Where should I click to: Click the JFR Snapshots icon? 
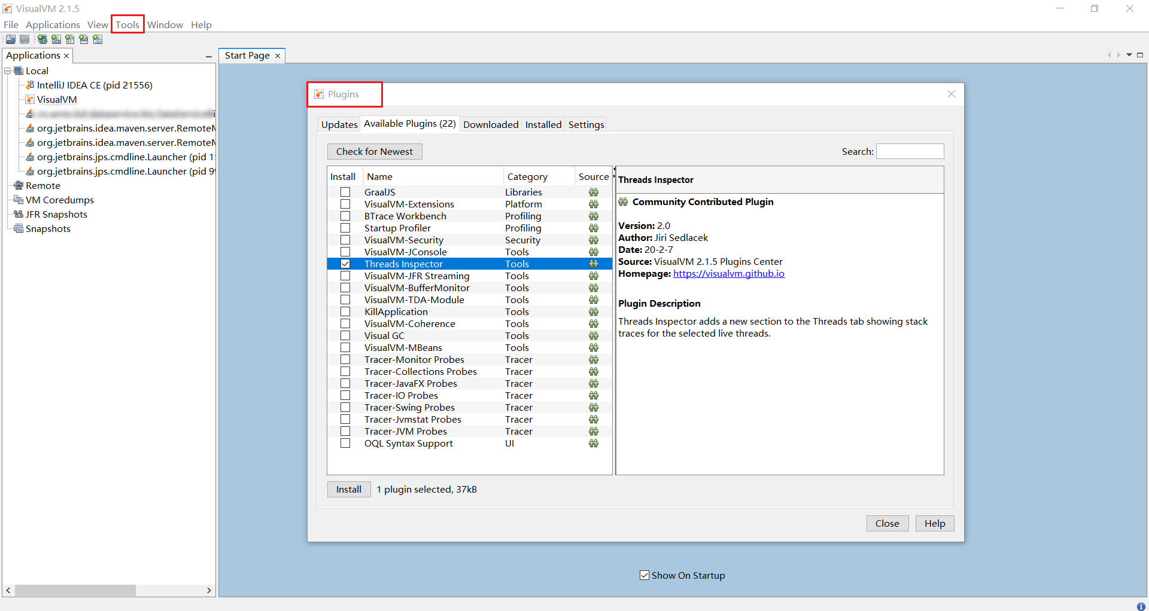(19, 214)
